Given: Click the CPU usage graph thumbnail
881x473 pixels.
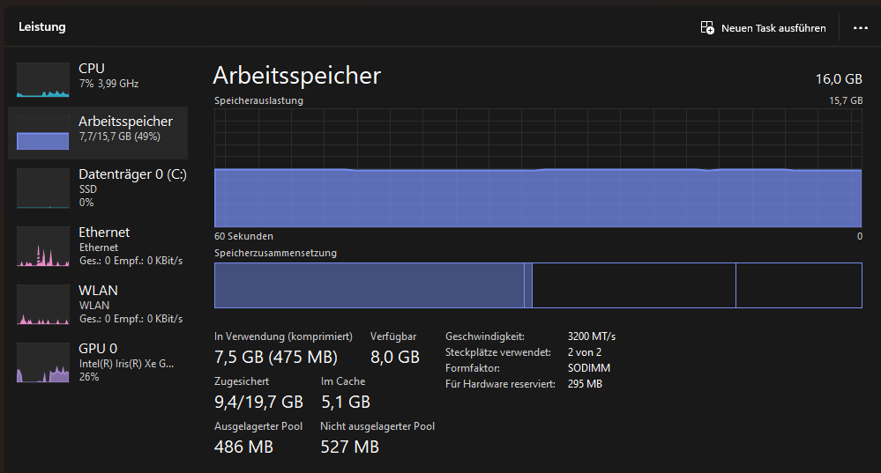Looking at the screenshot, I should point(42,79).
